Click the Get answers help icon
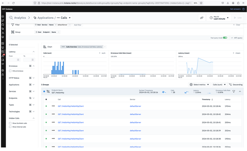The height and width of the screenshot is (151, 247). click(x=243, y=9)
